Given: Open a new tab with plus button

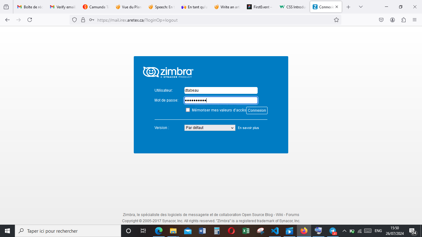Looking at the screenshot, I should 348,7.
